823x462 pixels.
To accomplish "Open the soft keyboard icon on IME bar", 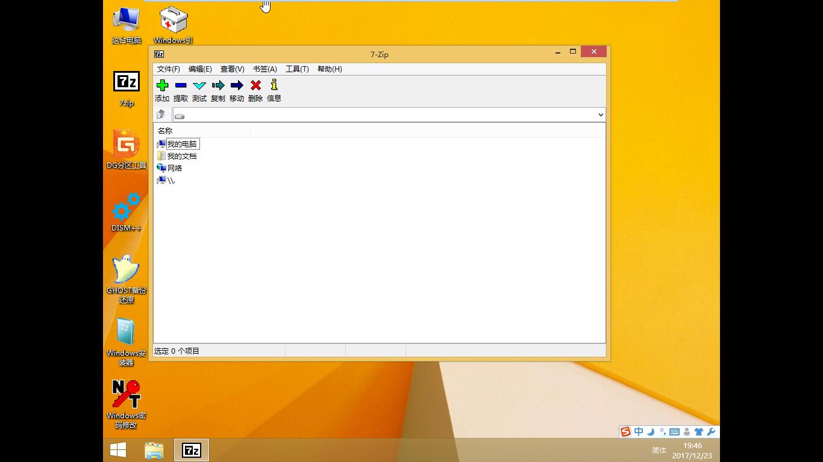I will pyautogui.click(x=674, y=432).
